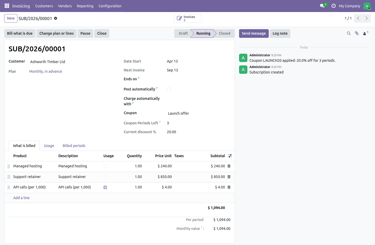
Task: Delete the Support retainer line
Action: (229, 177)
